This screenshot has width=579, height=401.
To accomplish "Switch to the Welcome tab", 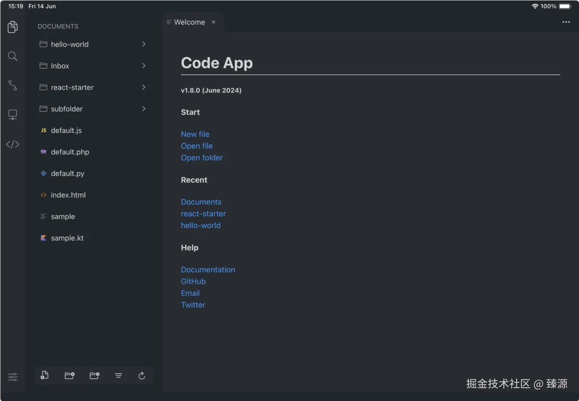I will tap(189, 22).
